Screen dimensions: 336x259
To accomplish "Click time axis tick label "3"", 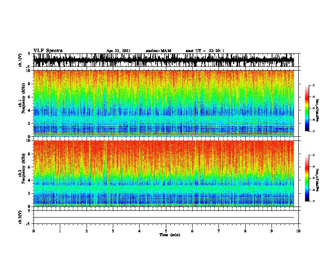I will coord(113,231).
